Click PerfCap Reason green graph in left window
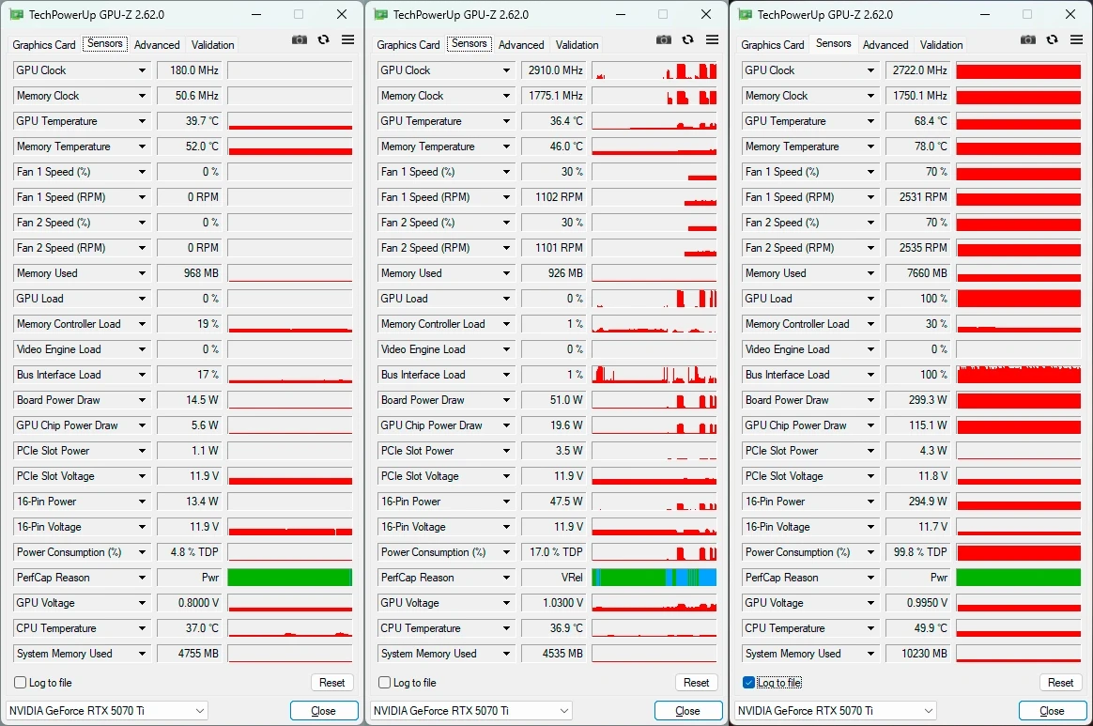 tap(290, 578)
